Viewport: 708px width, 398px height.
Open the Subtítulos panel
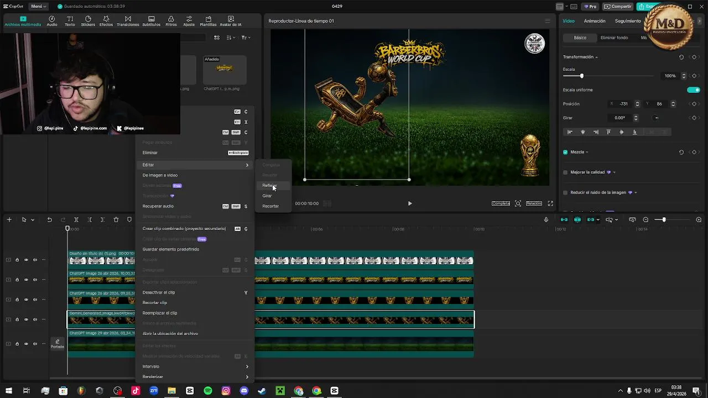pyautogui.click(x=151, y=21)
